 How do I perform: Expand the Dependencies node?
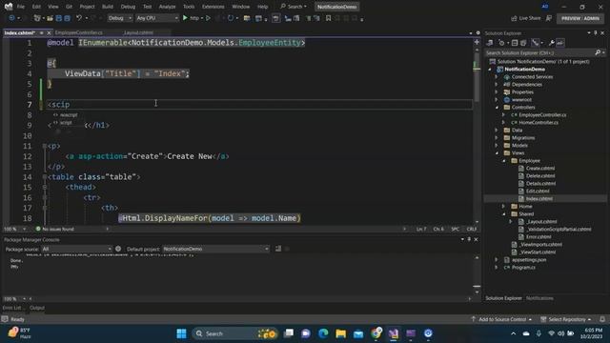click(x=497, y=85)
